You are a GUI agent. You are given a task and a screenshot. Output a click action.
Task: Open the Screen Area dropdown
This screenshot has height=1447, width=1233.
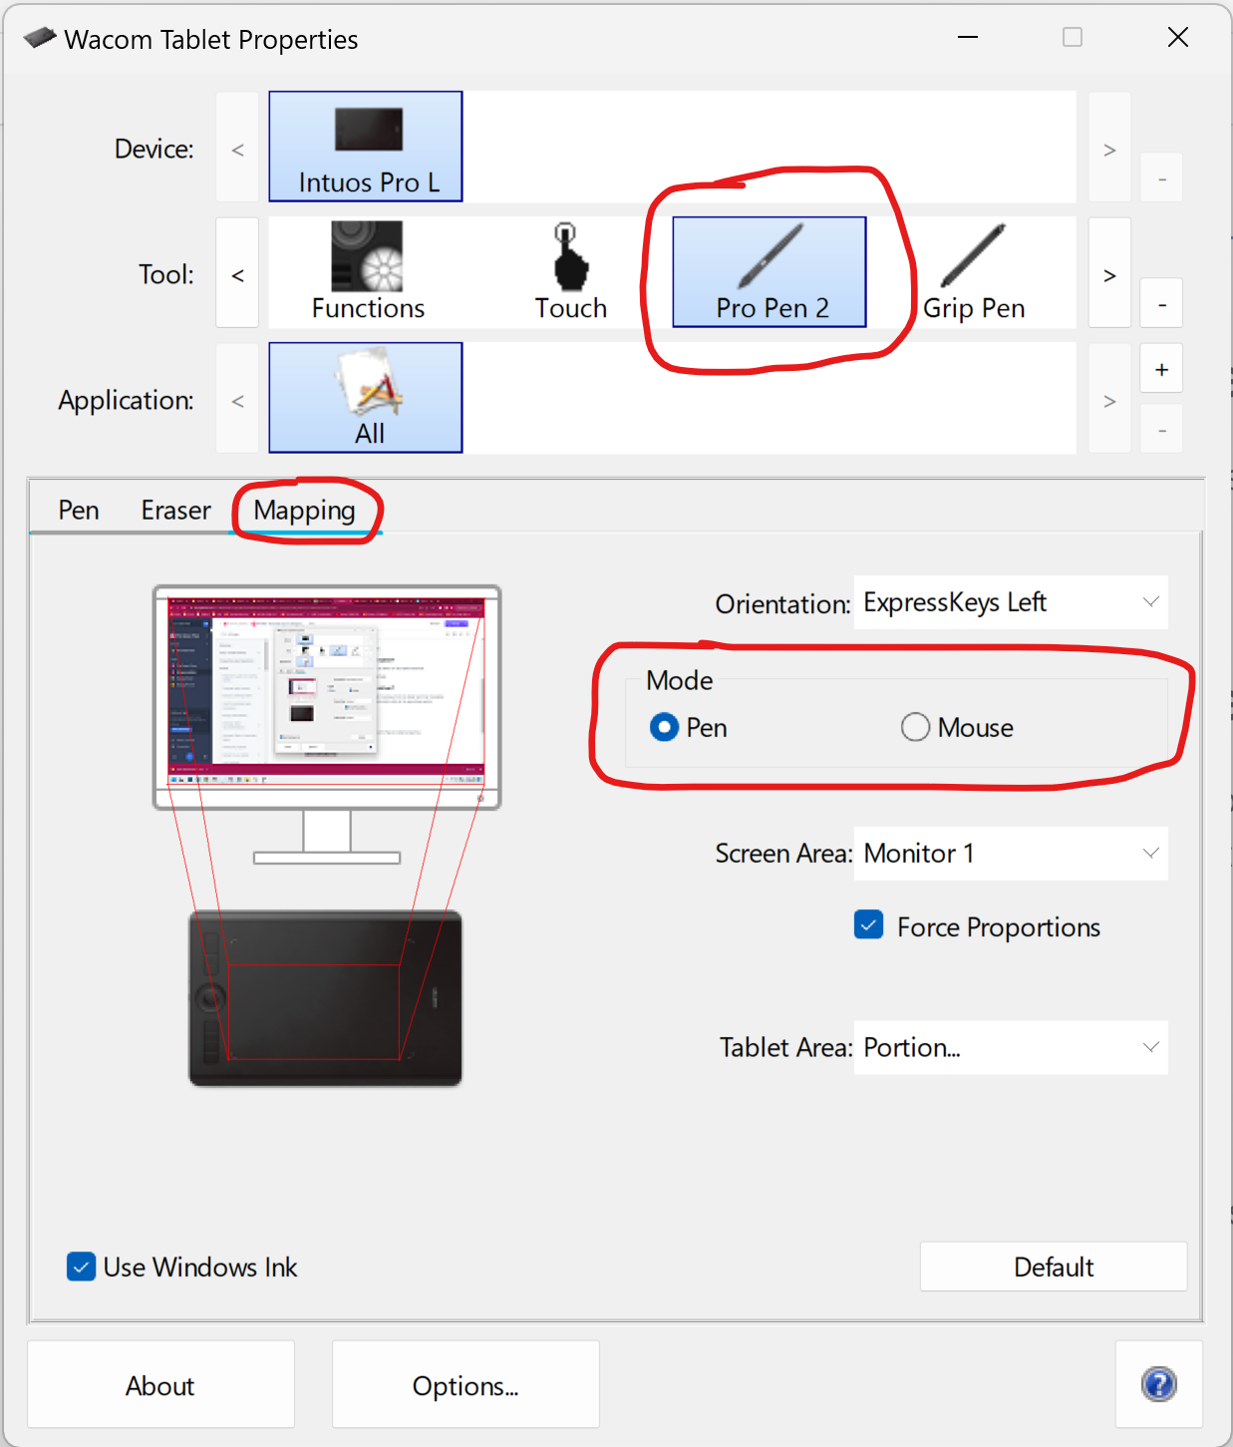coord(1011,854)
